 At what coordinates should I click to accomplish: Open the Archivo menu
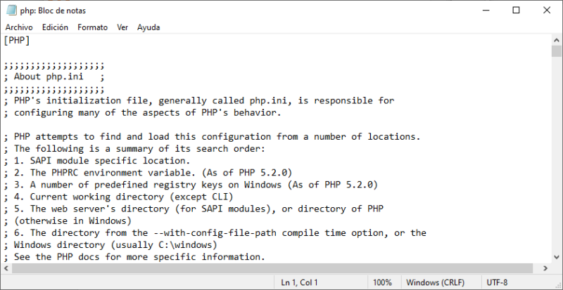tap(19, 27)
